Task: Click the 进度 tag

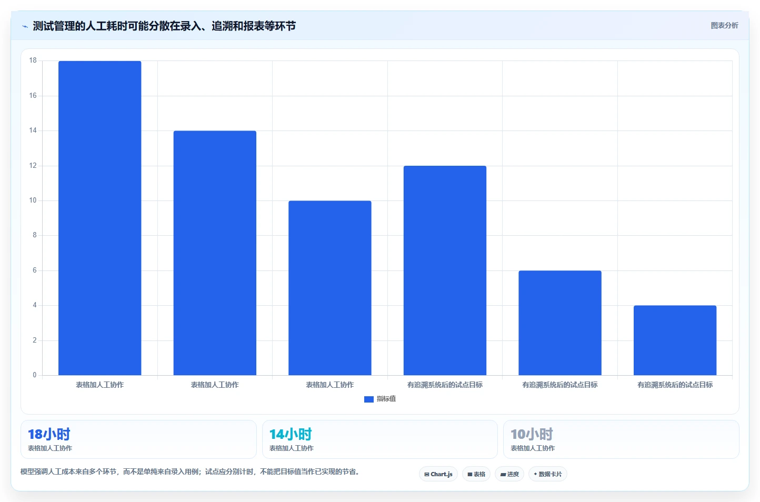Action: tap(509, 474)
